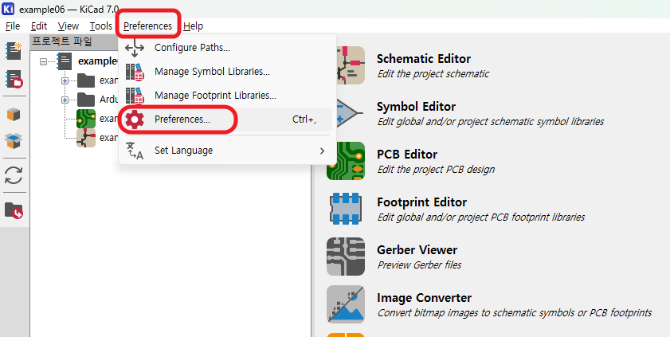Image resolution: width=670 pixels, height=337 pixels.
Task: Expand the Set Language submenu arrow
Action: [322, 151]
